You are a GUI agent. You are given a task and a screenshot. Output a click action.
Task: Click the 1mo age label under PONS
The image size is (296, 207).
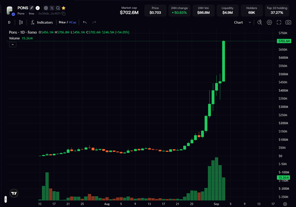(31, 13)
